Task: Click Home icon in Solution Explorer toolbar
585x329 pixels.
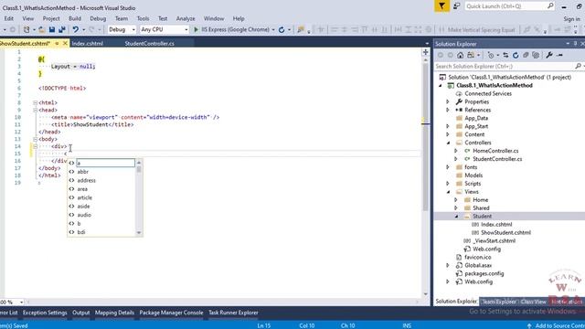Action: [461, 55]
